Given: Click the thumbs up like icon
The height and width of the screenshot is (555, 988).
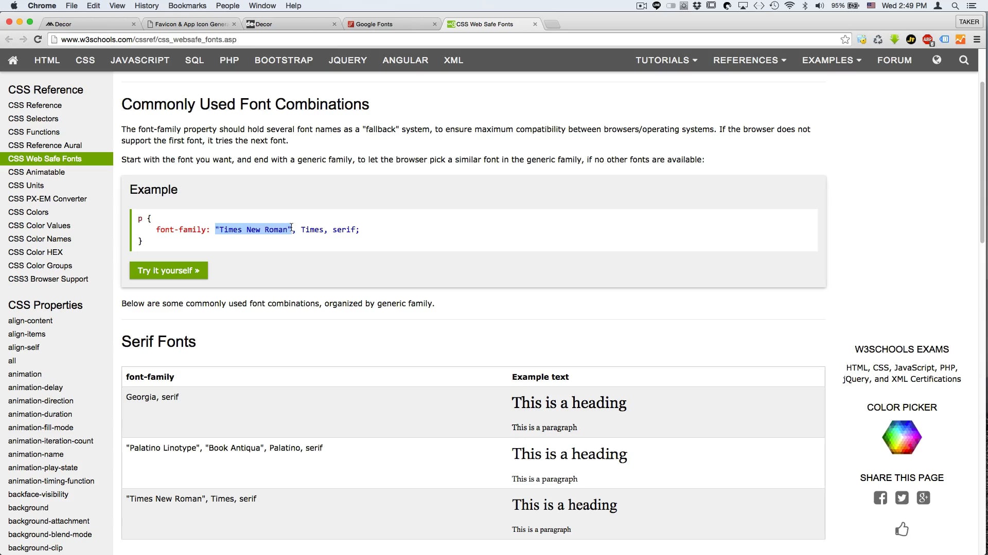Looking at the screenshot, I should [x=902, y=529].
